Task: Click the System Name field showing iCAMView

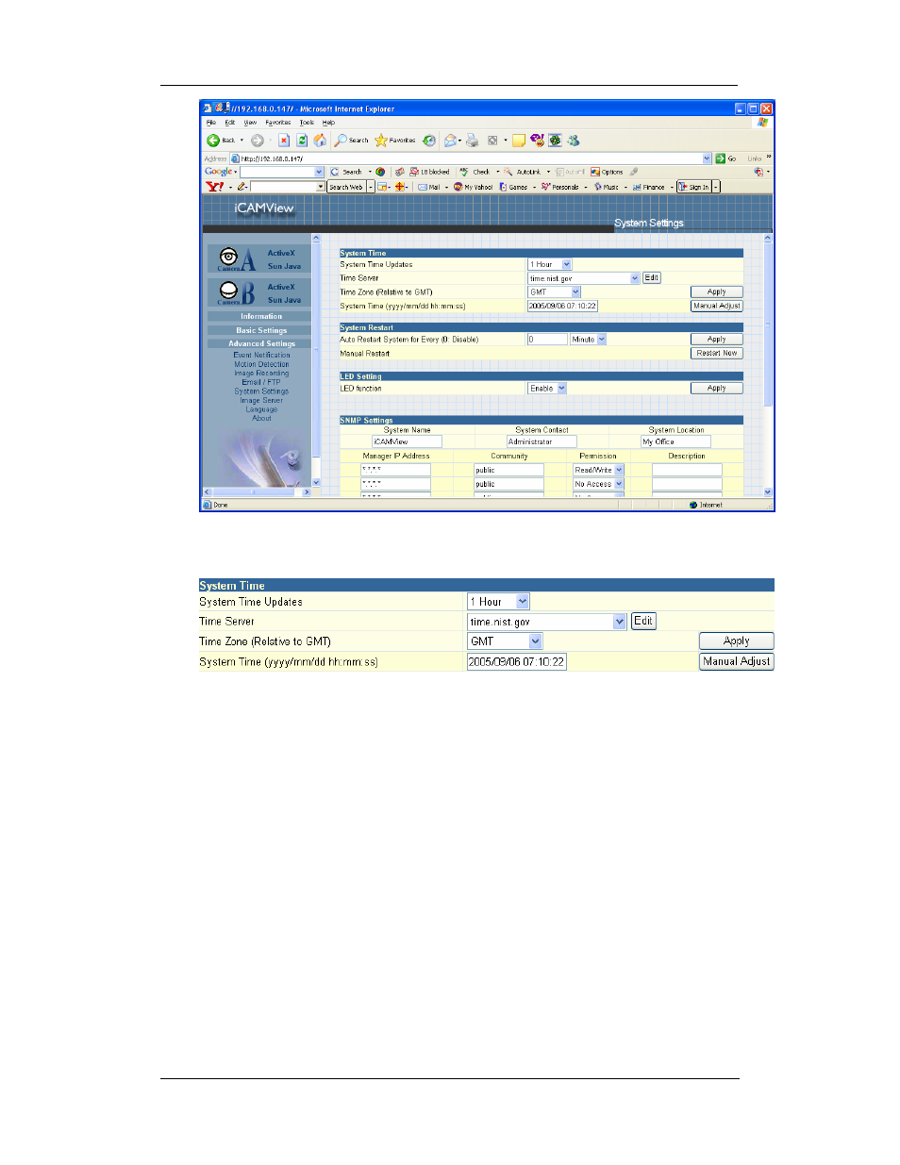Action: [407, 441]
